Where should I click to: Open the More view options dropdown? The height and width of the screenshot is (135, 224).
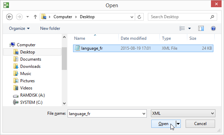pyautogui.click(x=189, y=28)
